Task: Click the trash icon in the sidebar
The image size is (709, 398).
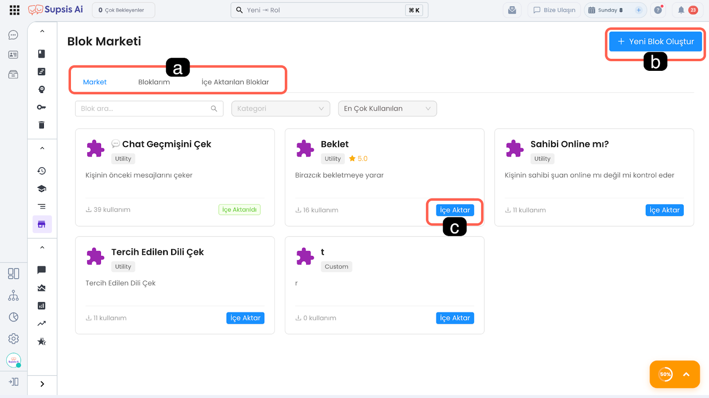Action: pyautogui.click(x=42, y=125)
